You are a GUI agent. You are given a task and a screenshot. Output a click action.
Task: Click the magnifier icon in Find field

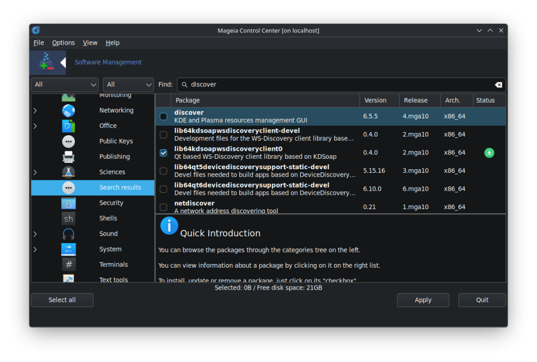[x=184, y=85]
